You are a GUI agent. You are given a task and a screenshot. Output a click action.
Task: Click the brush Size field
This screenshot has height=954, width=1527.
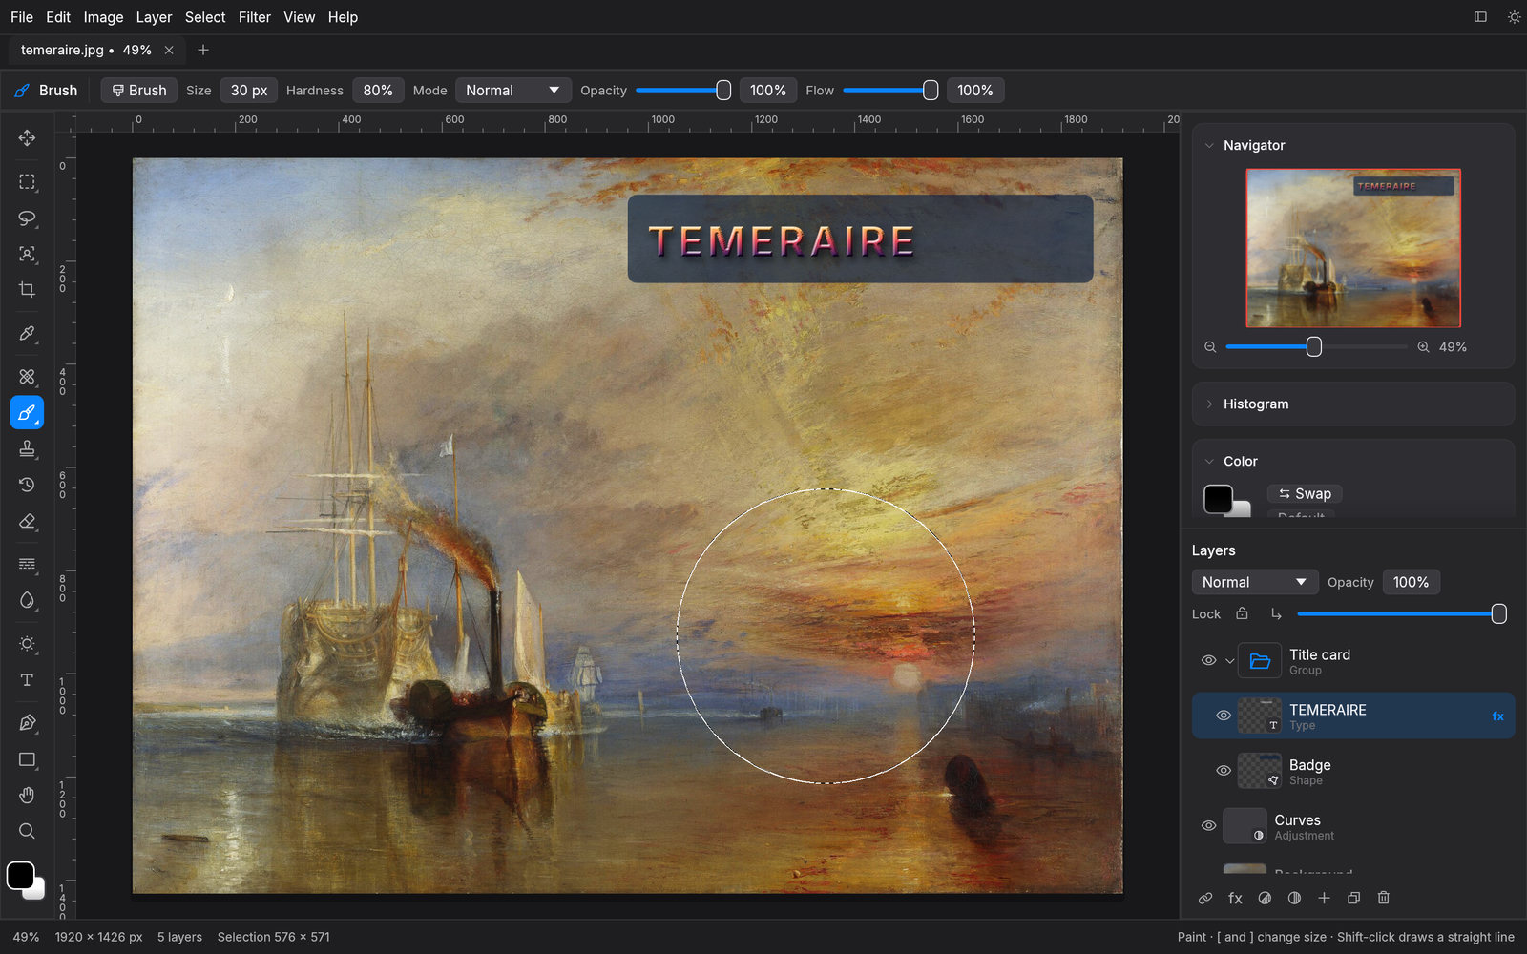coord(249,91)
